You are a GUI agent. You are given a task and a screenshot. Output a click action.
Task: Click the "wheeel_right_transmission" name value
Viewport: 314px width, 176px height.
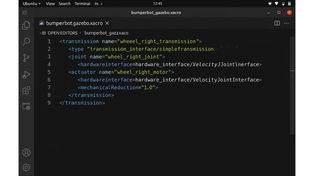coord(158,41)
